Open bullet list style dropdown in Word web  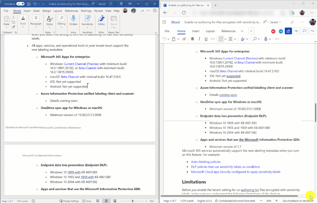point(225,39)
